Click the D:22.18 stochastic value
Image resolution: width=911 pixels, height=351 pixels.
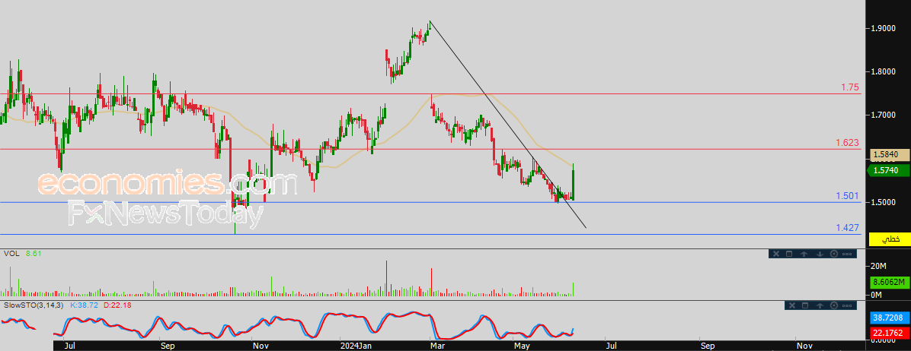click(x=119, y=304)
